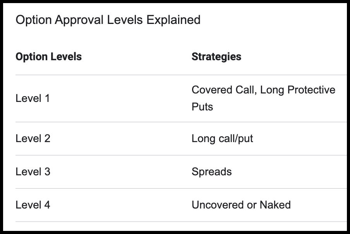
Task: Click the Long call/put strategy cell
Action: coord(222,139)
